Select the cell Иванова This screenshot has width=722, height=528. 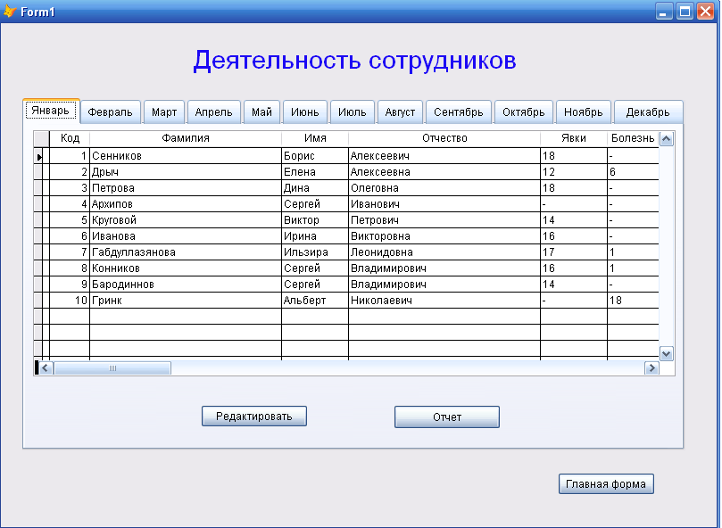pos(186,236)
